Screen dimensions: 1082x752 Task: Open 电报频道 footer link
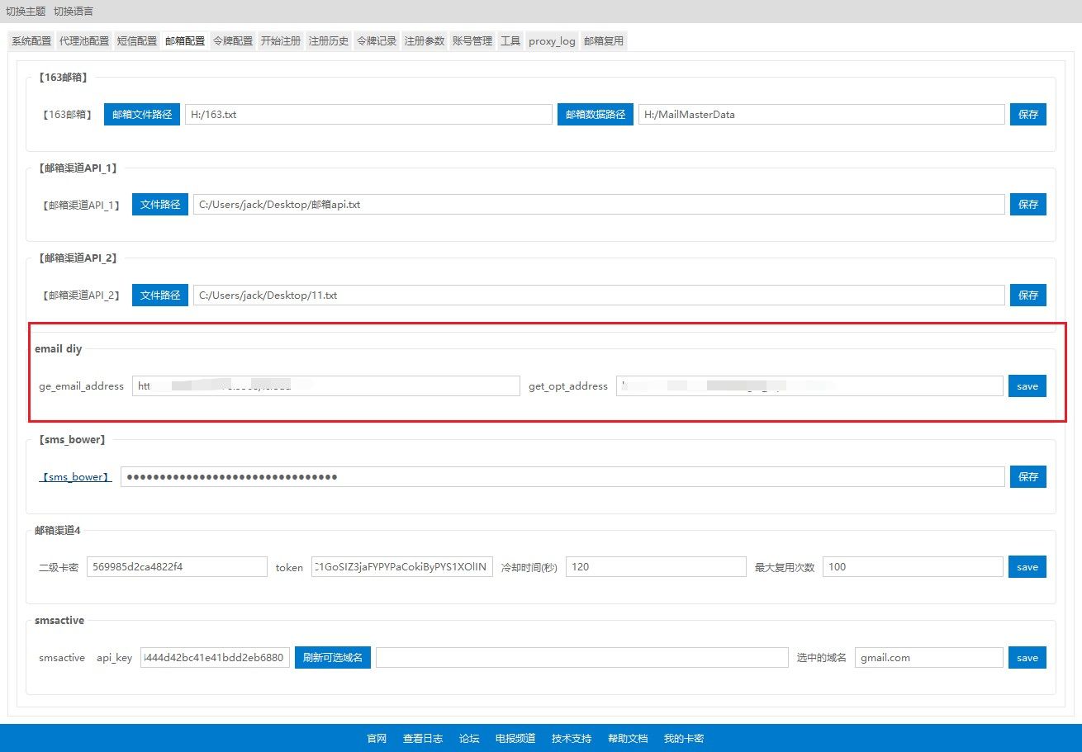pyautogui.click(x=515, y=739)
